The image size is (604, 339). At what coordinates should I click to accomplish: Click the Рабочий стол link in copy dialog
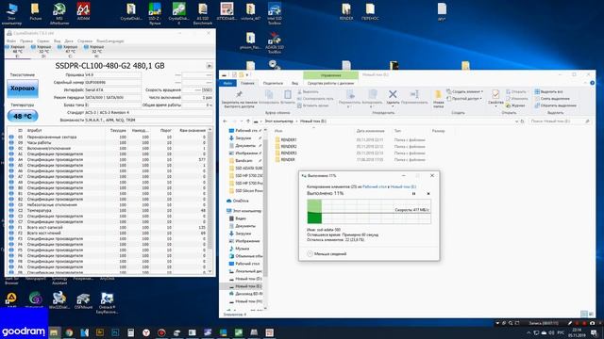(375, 186)
